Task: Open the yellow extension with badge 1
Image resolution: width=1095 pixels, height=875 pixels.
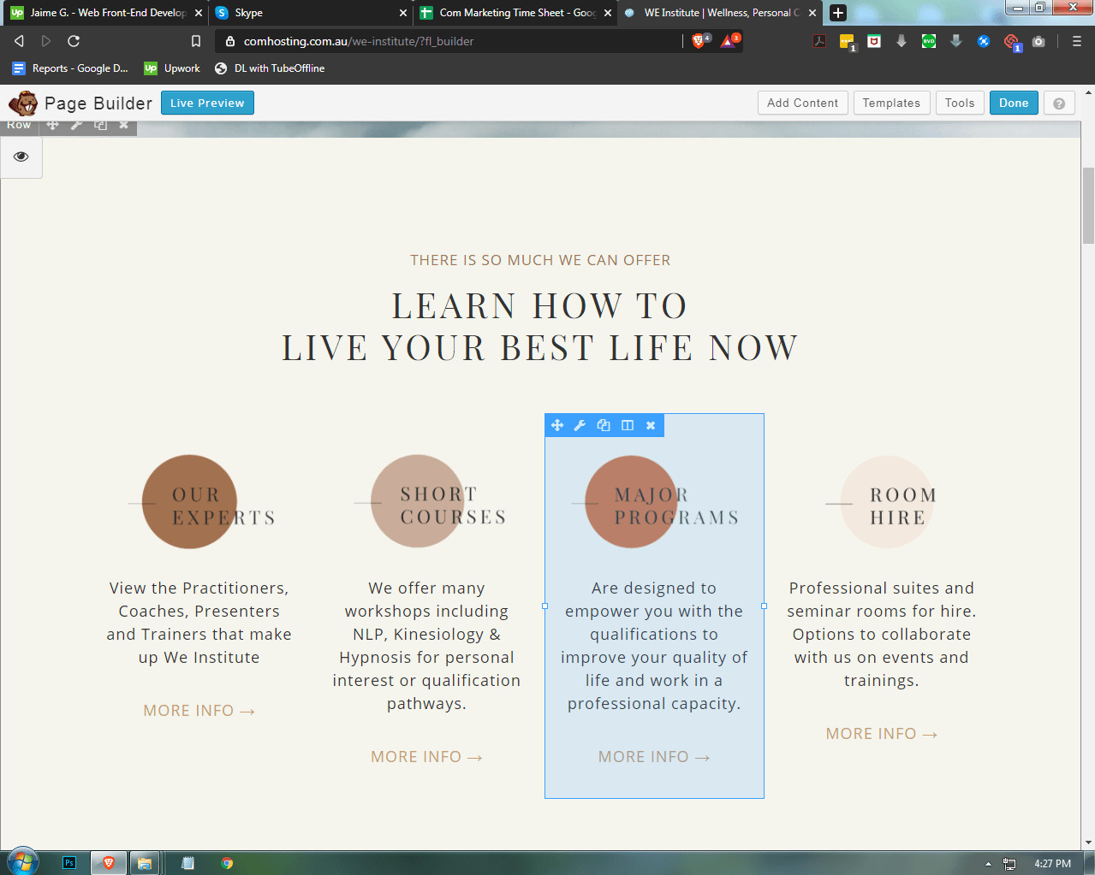Action: coord(847,42)
